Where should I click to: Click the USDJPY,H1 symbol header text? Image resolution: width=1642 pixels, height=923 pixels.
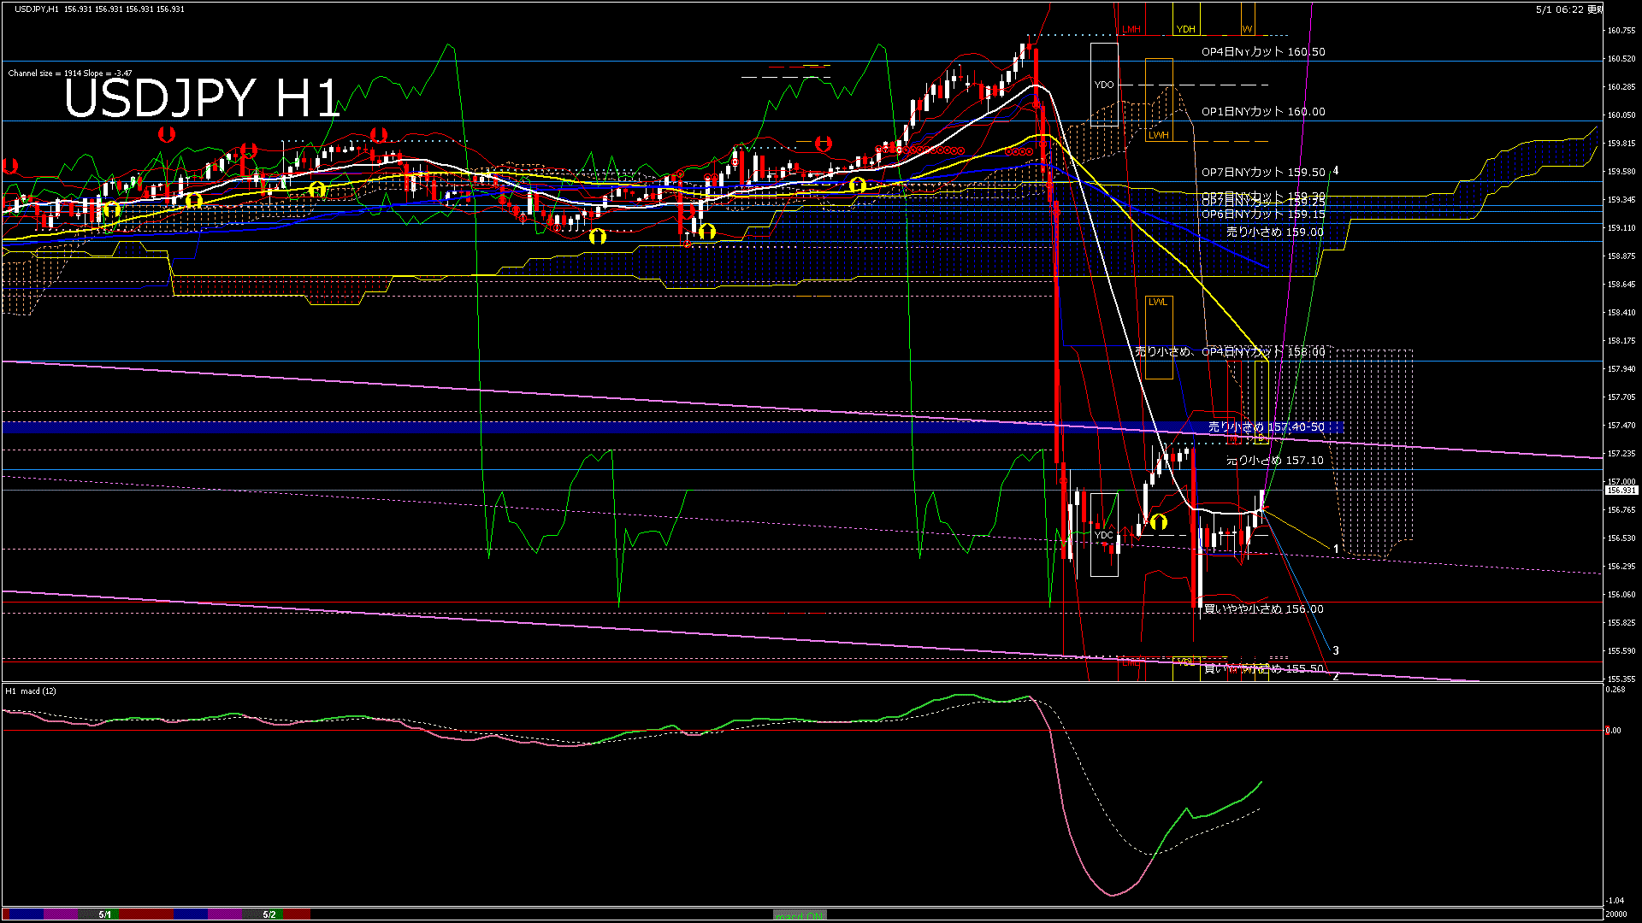(x=37, y=9)
